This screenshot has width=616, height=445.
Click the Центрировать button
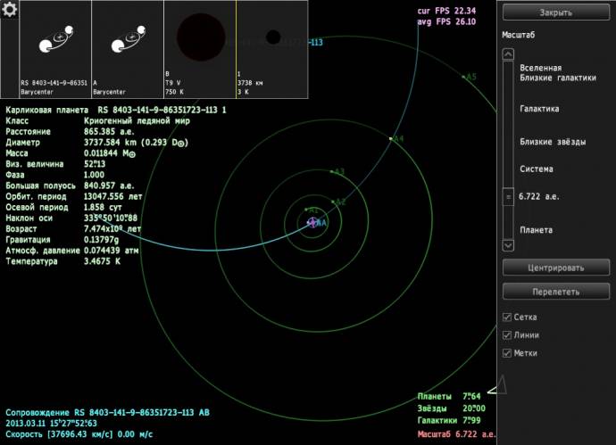coord(556,268)
